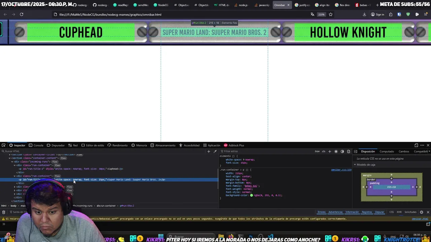The height and width of the screenshot is (242, 431).
Task: Open console settings gear icon
Action: click(x=422, y=212)
